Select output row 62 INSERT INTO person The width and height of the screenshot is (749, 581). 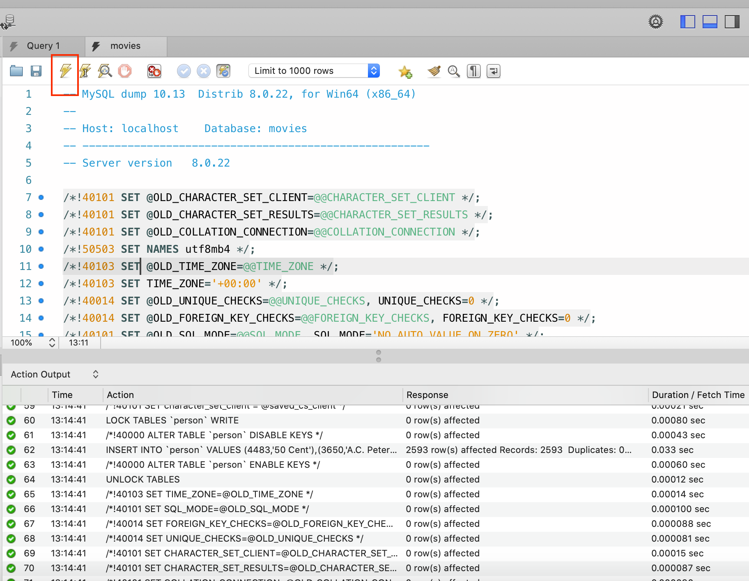[375, 450]
